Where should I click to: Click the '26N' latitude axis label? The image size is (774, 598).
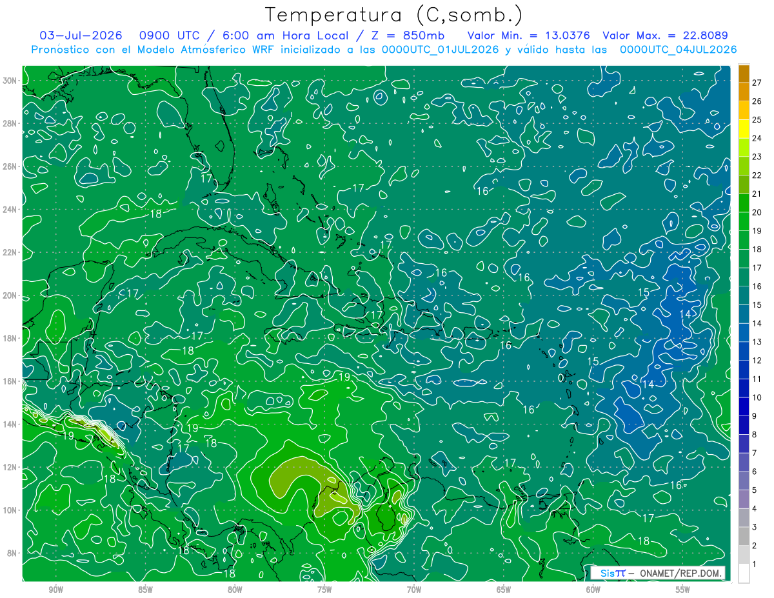(x=10, y=166)
